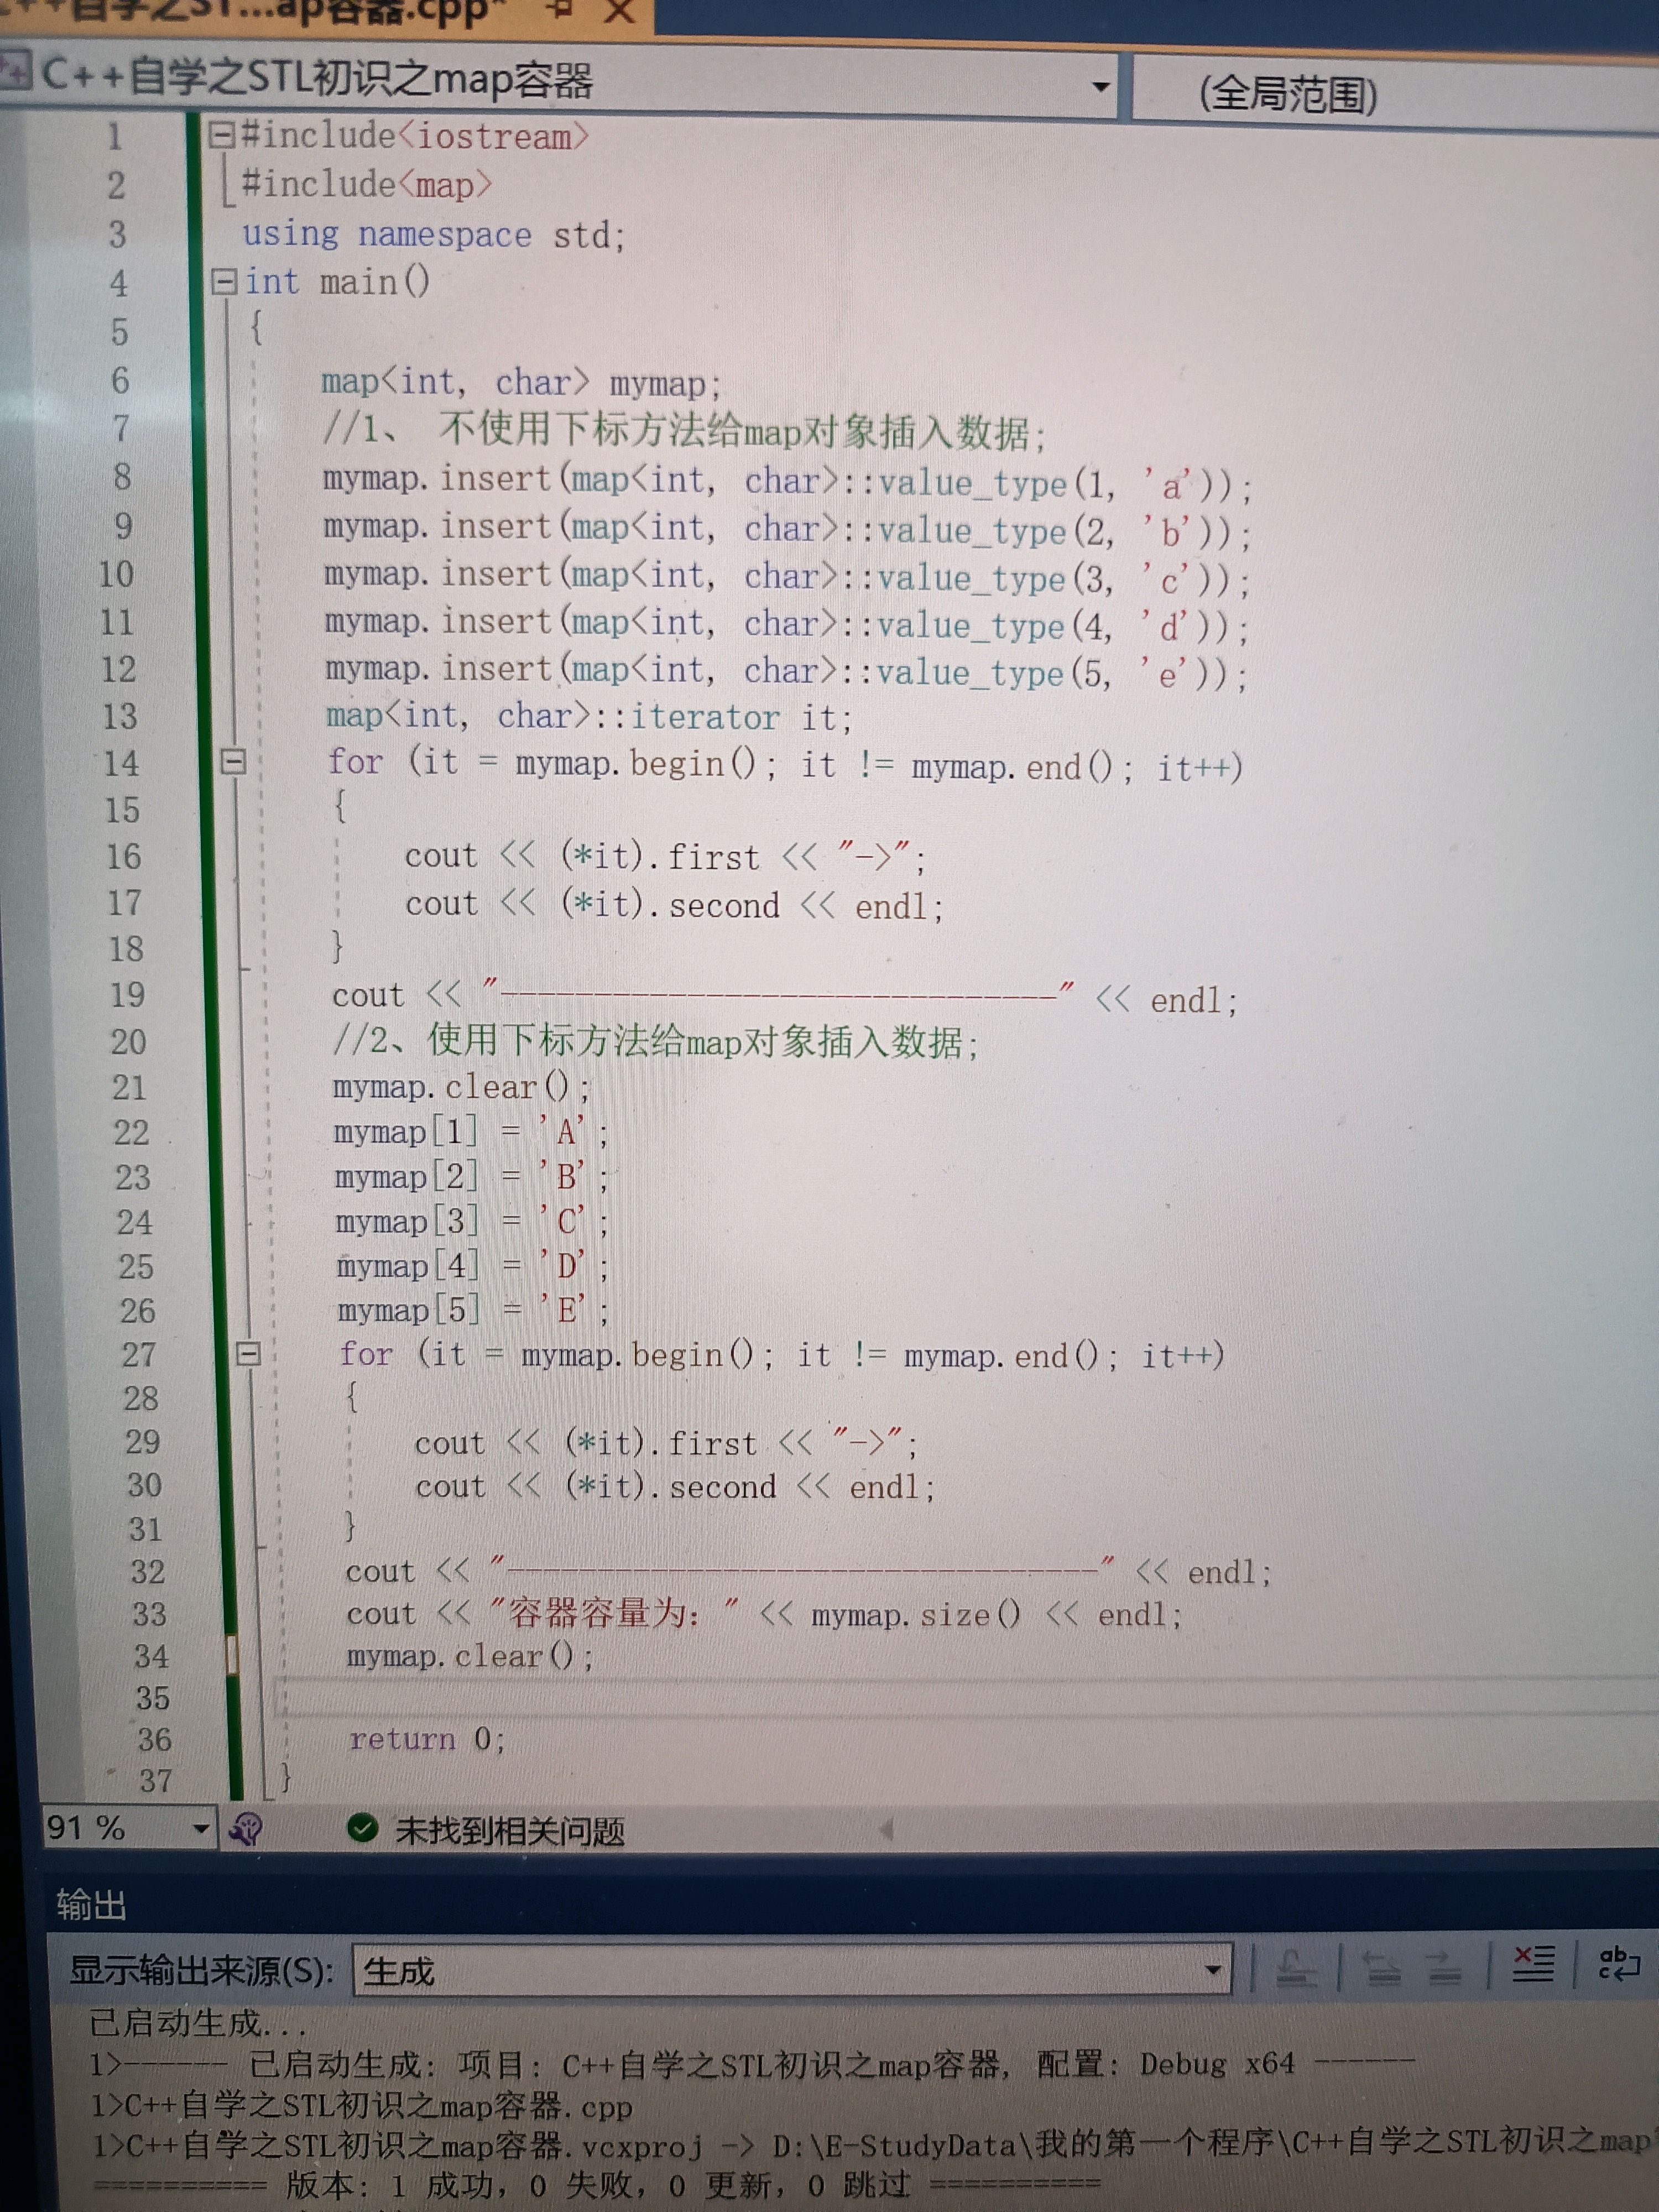Viewport: 1659px width, 2212px height.
Task: Click the (全局范围) scope selector
Action: 1288,95
